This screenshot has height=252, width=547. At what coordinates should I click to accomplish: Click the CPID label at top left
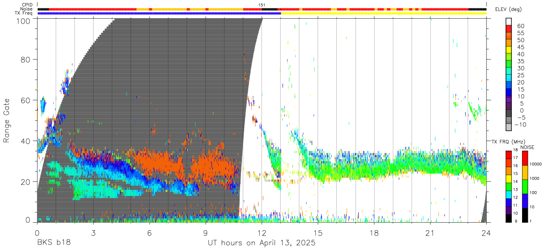click(27, 5)
